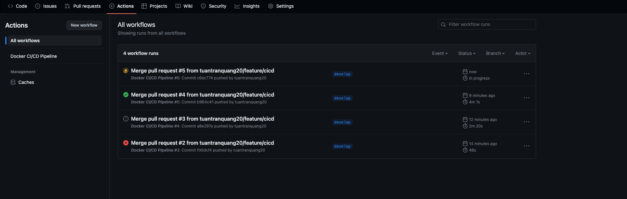
Task: Click develop branch label on PR #5 run
Action: (x=342, y=74)
